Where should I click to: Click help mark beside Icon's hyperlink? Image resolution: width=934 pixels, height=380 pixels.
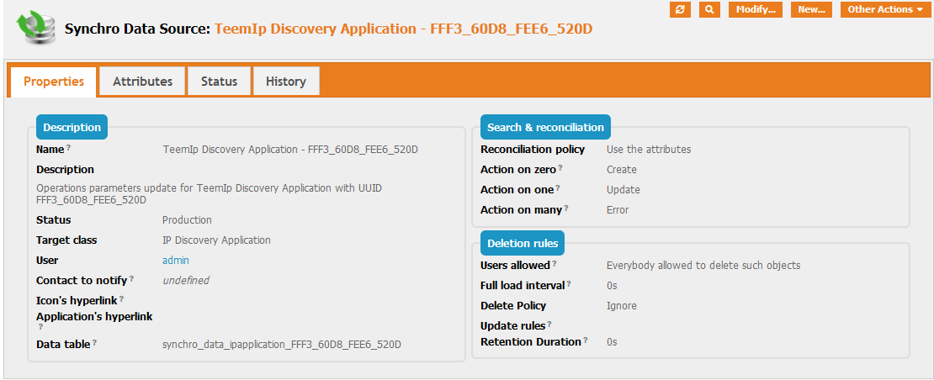tap(121, 298)
